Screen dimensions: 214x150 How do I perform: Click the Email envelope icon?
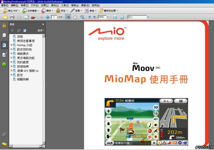tap(26, 17)
